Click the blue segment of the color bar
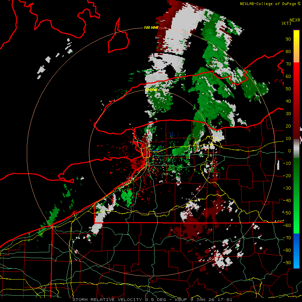 pos(296,251)
